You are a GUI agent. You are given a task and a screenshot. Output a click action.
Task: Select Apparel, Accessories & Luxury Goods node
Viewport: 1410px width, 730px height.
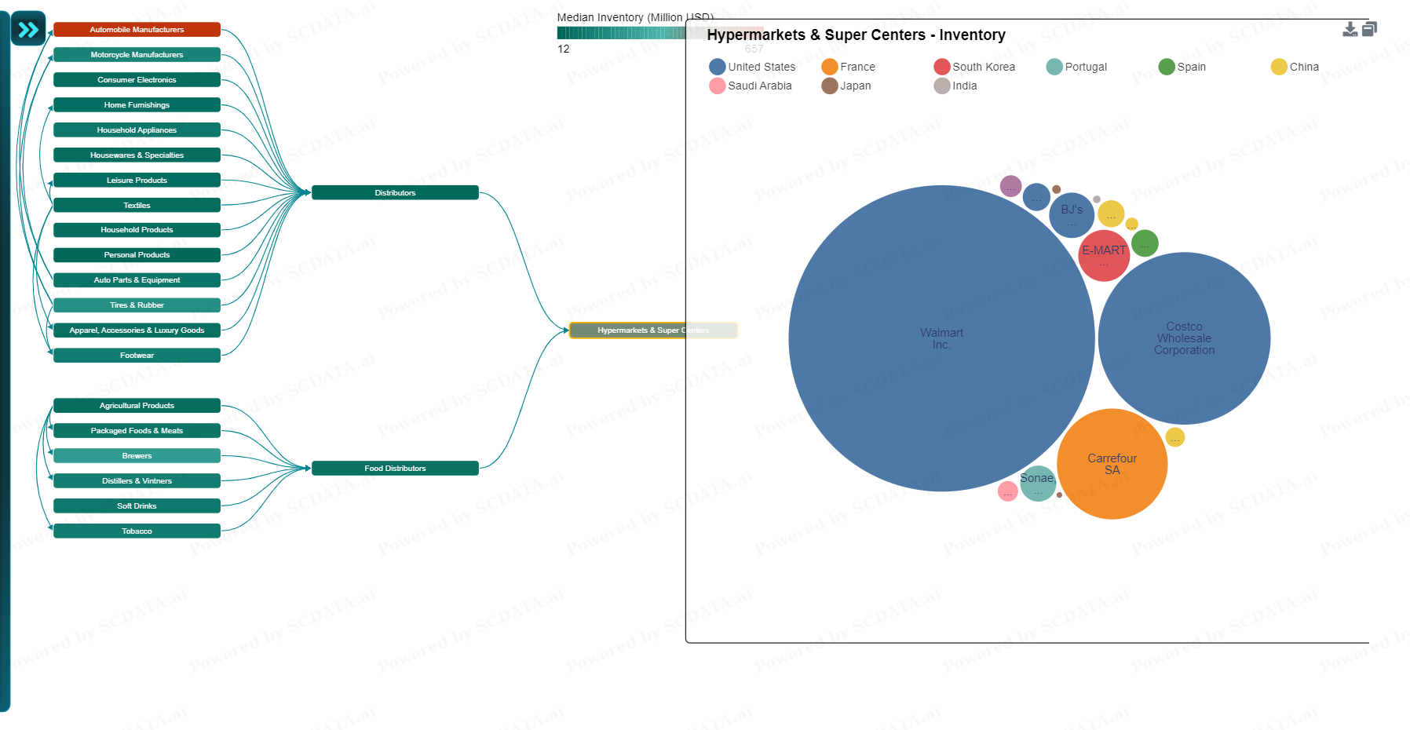point(137,330)
